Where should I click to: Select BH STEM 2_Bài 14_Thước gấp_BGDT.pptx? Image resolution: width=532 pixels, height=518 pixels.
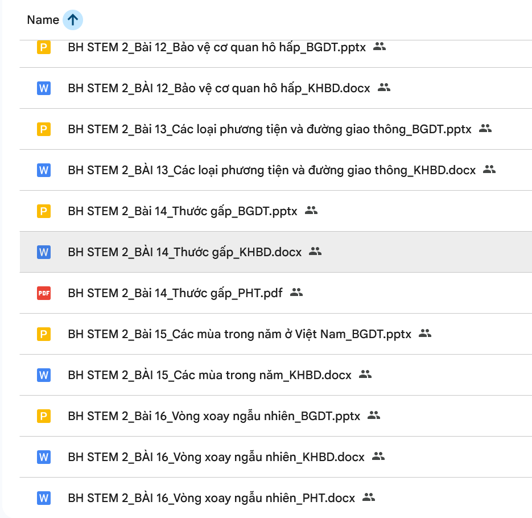coord(182,211)
